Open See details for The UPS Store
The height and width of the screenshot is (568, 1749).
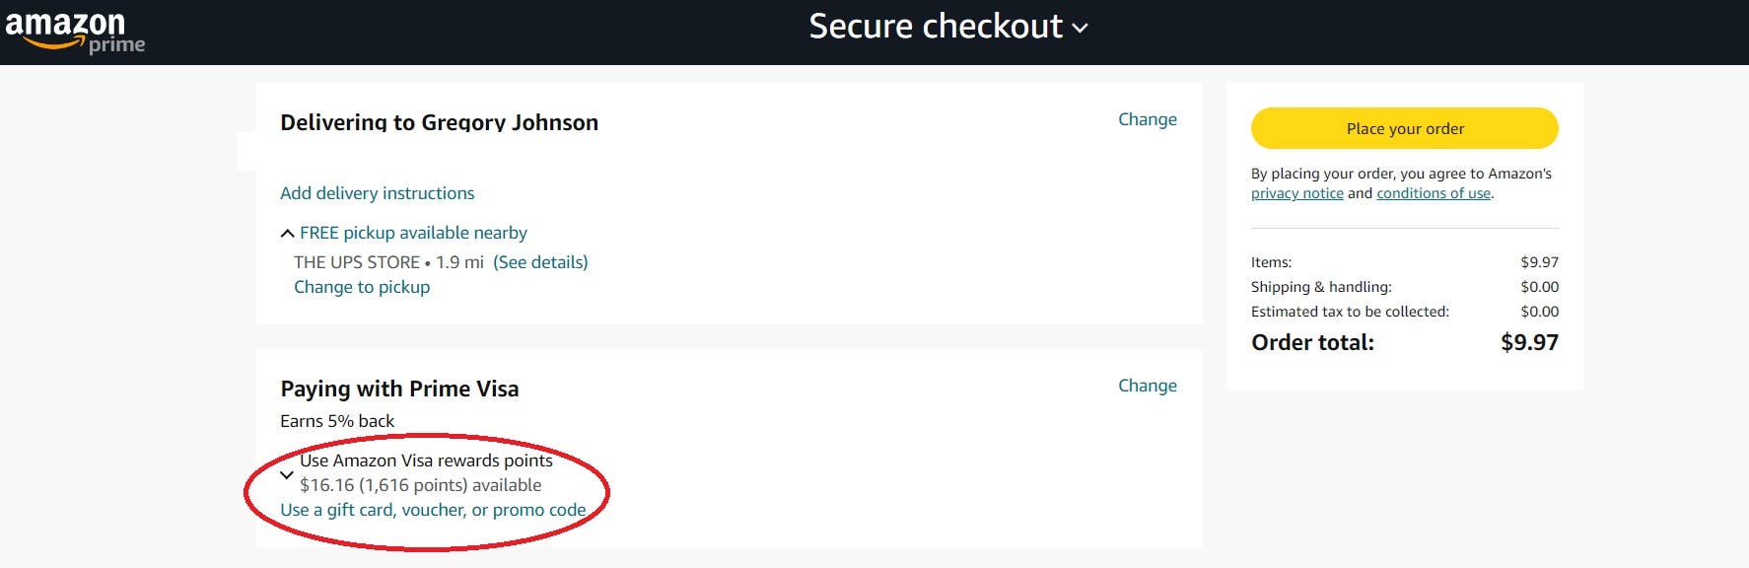(540, 262)
